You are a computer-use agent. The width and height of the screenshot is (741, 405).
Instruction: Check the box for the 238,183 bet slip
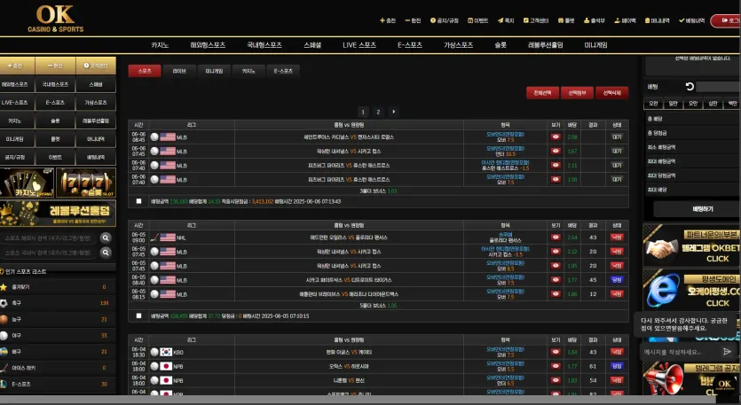pos(139,201)
